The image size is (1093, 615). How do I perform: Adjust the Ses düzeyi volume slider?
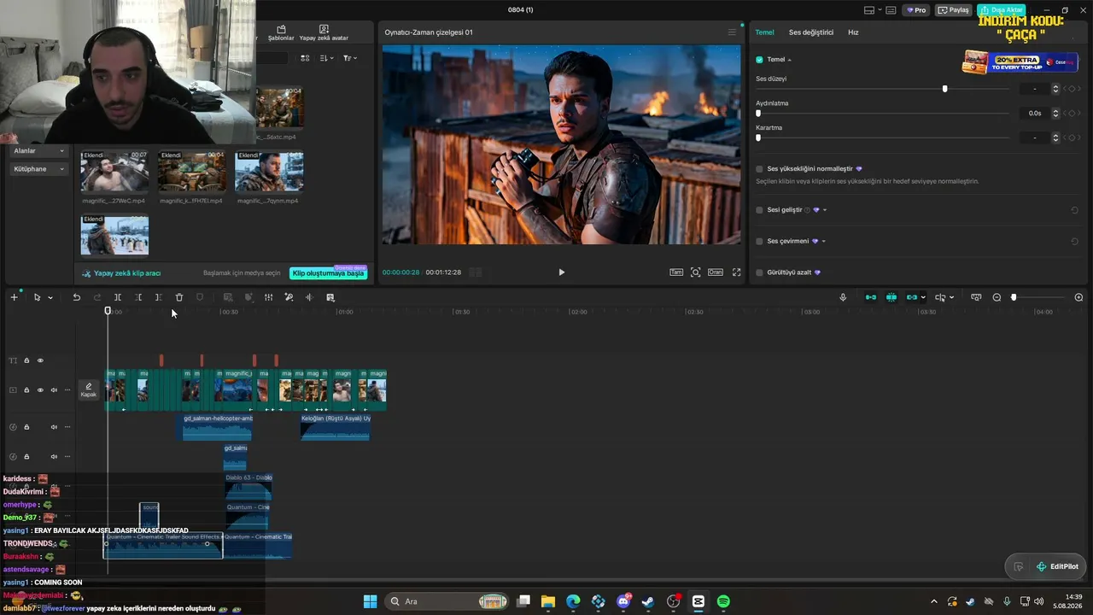[944, 89]
